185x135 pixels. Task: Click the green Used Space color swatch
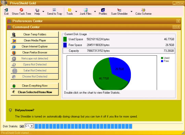pyautogui.click(x=65, y=39)
